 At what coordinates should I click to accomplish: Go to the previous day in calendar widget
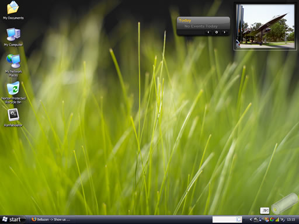click(208, 32)
